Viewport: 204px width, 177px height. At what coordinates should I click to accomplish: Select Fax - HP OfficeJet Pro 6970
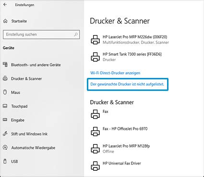[125, 129]
